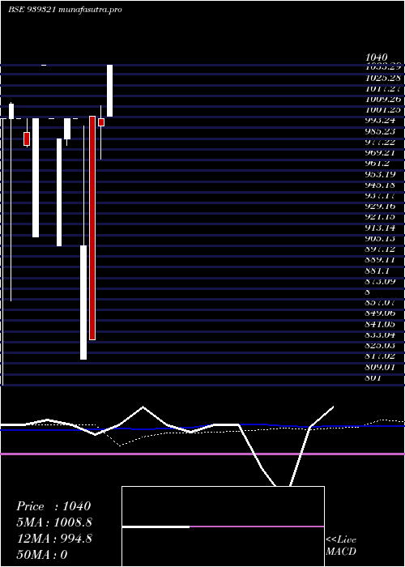Click the BSE 959521 munafasutra.pro chart title
The height and width of the screenshot is (567, 405).
tap(65, 10)
